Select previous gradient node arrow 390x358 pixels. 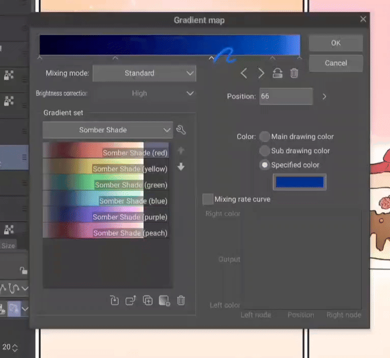[244, 73]
